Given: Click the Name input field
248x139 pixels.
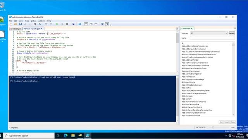Looking at the screenshot, I should 212,38.
